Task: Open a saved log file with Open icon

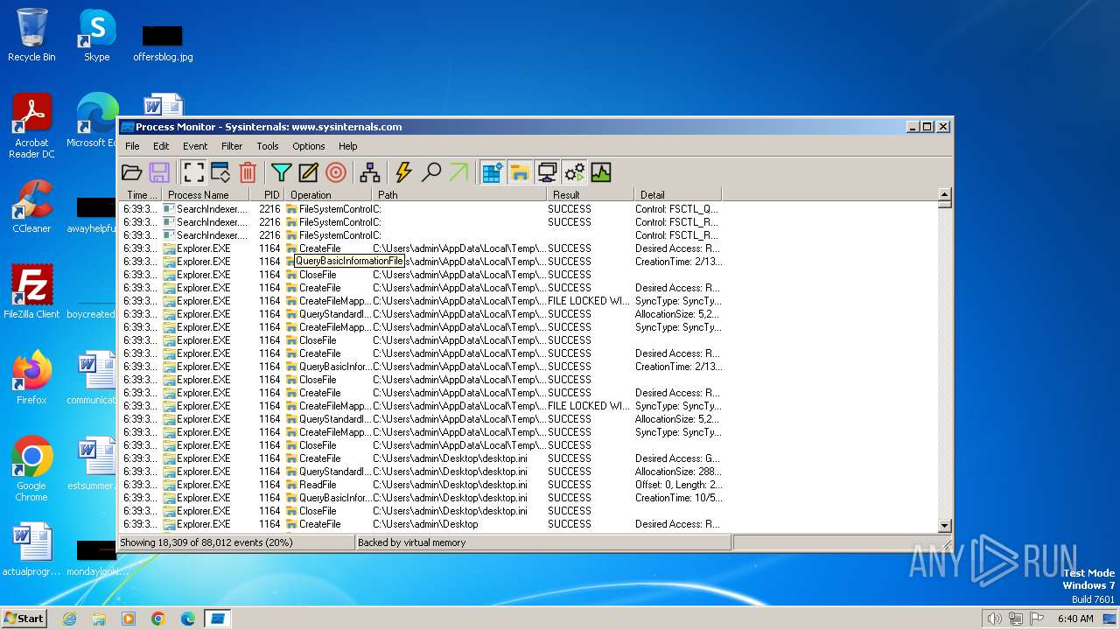Action: tap(132, 172)
